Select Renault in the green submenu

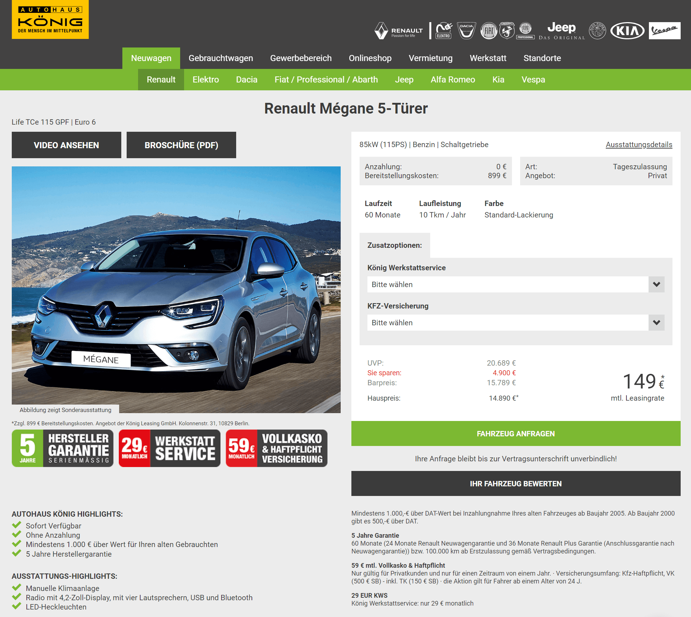pyautogui.click(x=161, y=80)
